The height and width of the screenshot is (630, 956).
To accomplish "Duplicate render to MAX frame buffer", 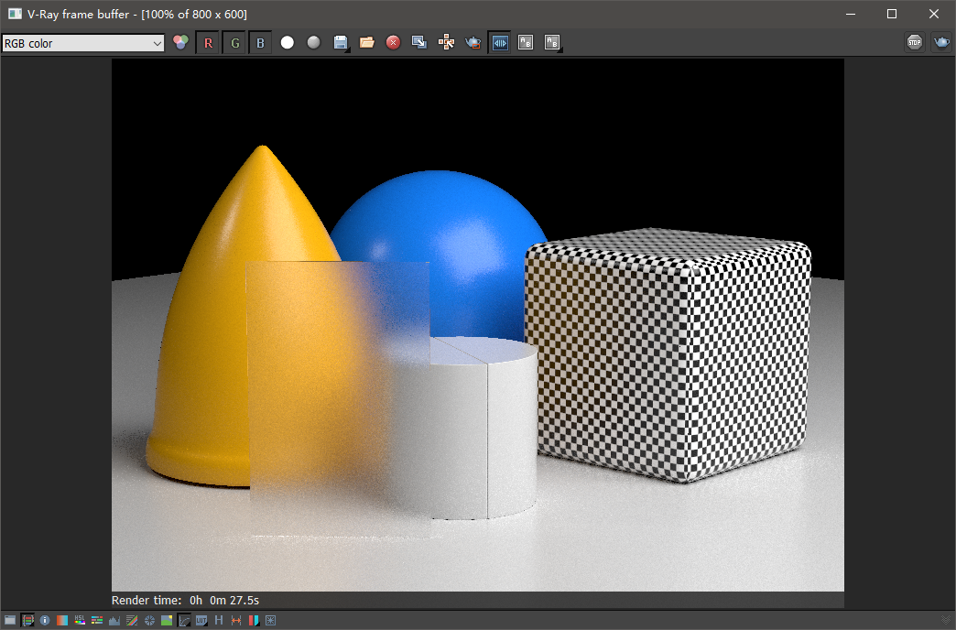I will coord(418,42).
